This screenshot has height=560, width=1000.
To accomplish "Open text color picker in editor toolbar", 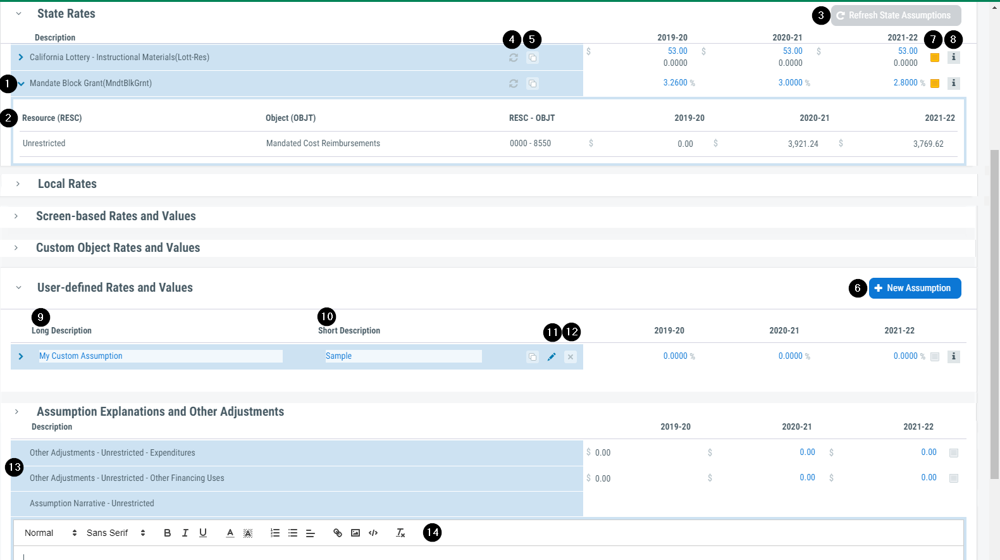I will tap(230, 533).
